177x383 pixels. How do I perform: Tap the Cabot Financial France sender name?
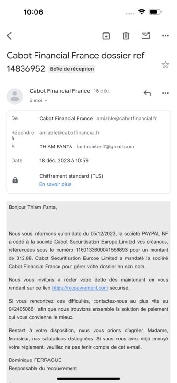(60, 91)
